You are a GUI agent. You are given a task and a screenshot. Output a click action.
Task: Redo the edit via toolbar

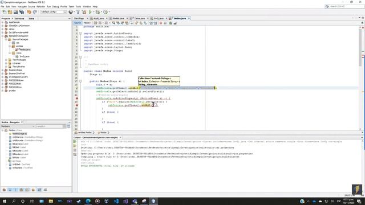click(35, 12)
